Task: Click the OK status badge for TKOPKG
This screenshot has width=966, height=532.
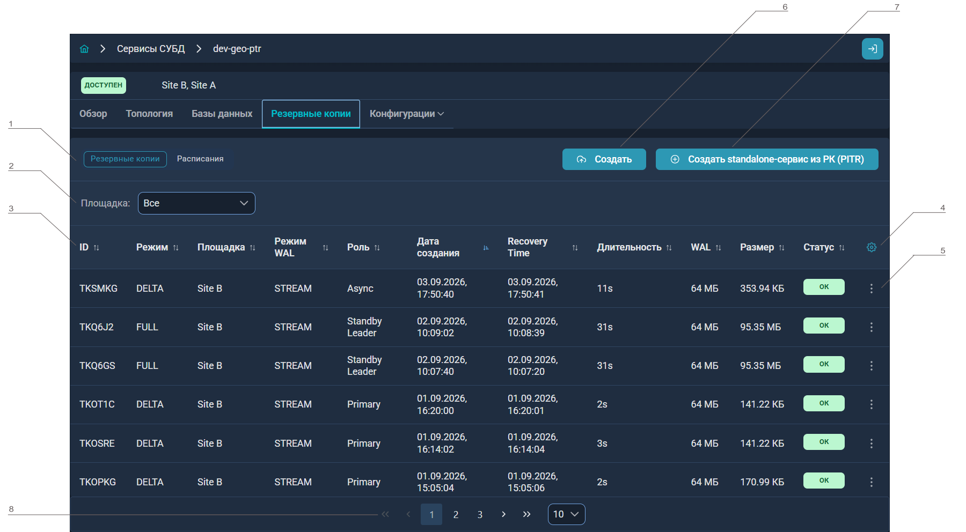Action: [x=824, y=481]
